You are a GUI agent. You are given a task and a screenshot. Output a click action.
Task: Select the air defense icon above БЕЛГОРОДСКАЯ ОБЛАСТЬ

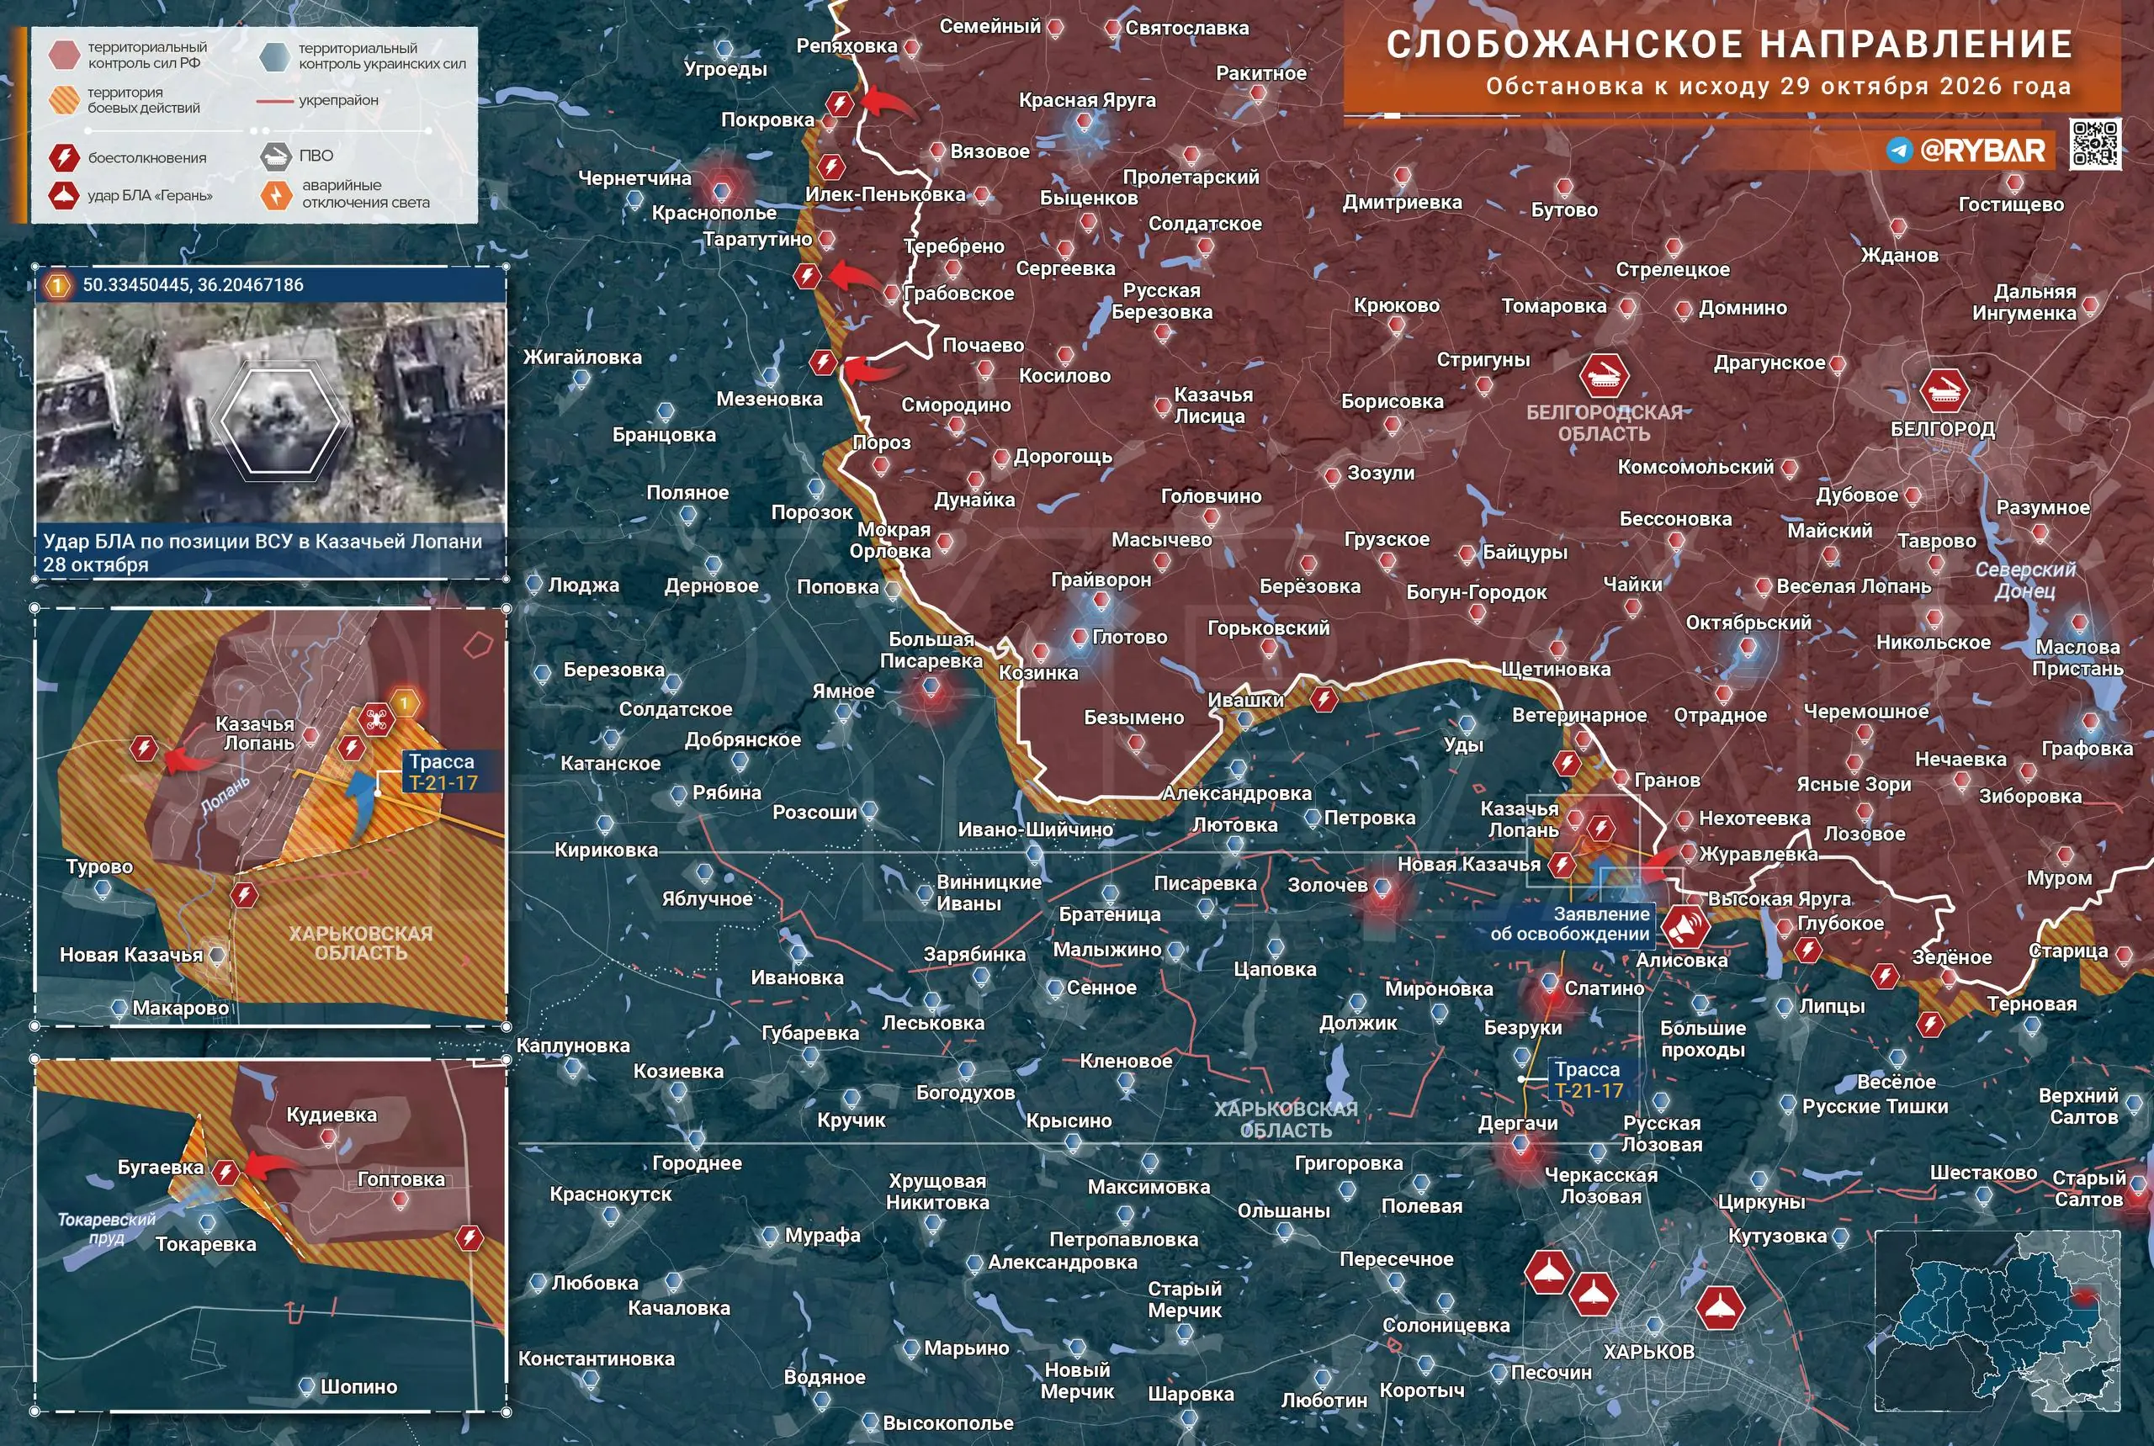click(1605, 376)
